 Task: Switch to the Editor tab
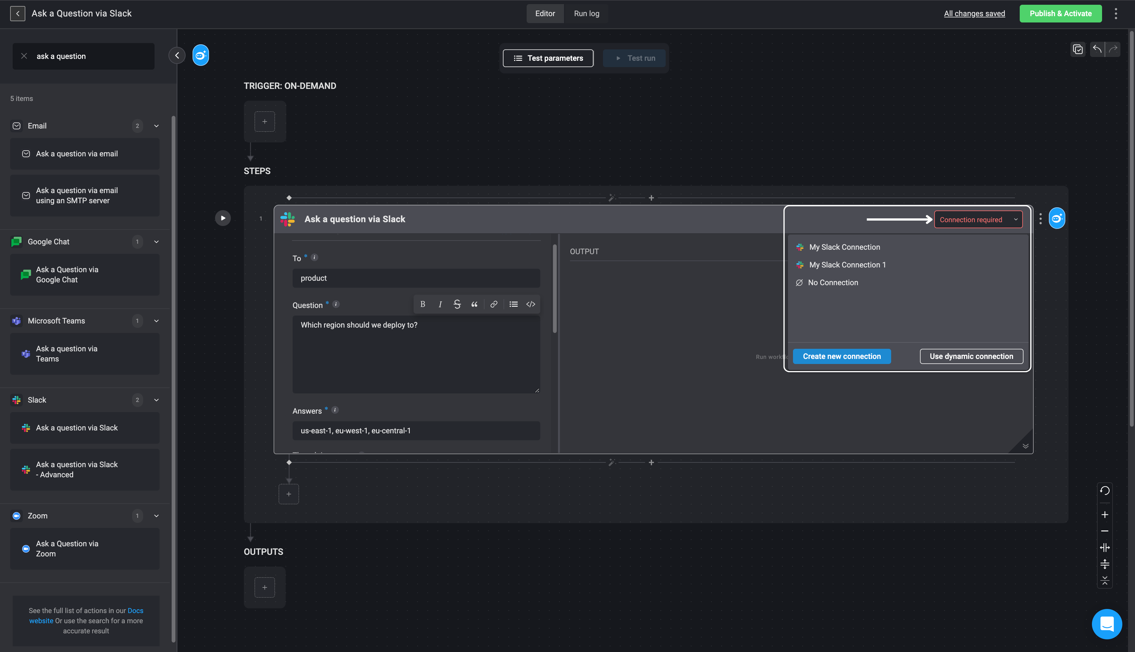click(545, 13)
